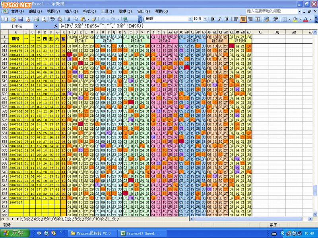Screen dimensions: 318x238
Task: Expand the standard toolbar options chevron
Action: click(140, 19)
